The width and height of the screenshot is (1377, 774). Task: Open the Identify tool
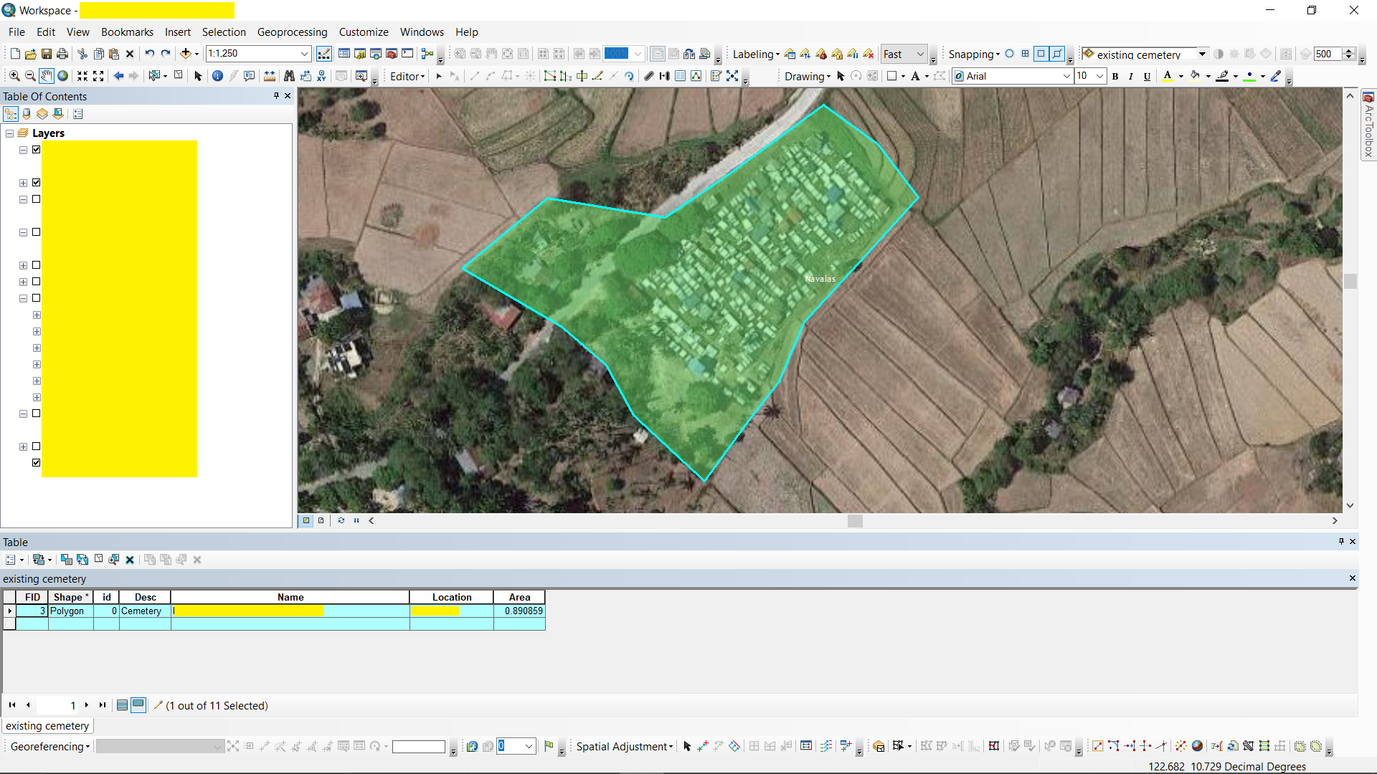click(x=217, y=76)
